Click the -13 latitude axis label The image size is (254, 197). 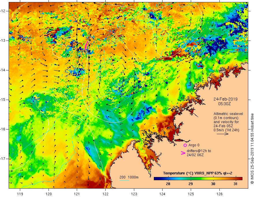point(3,41)
